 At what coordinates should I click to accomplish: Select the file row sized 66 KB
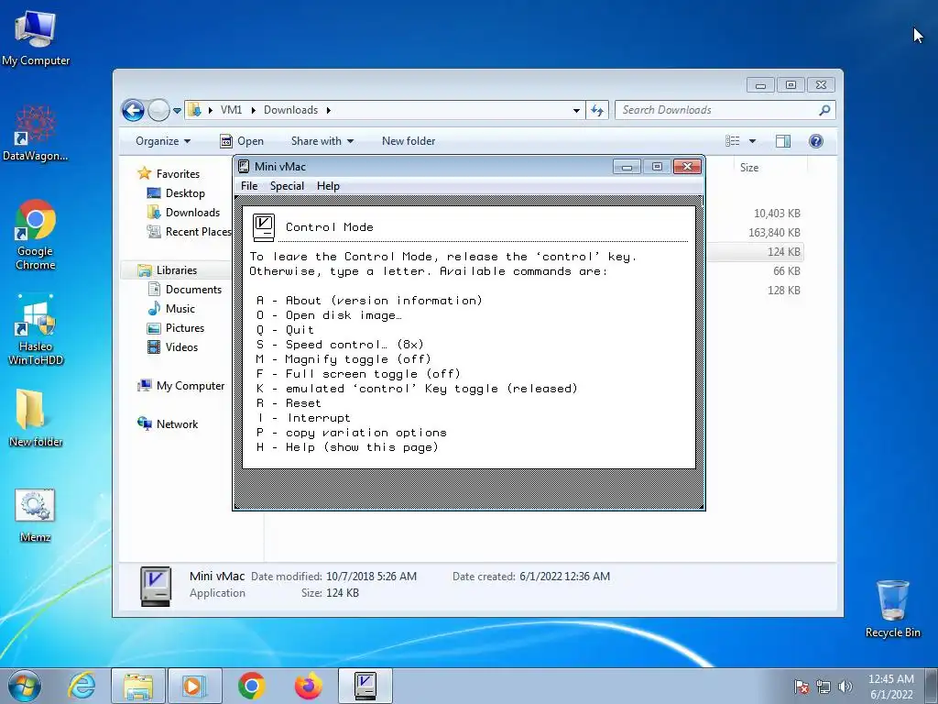point(787,270)
